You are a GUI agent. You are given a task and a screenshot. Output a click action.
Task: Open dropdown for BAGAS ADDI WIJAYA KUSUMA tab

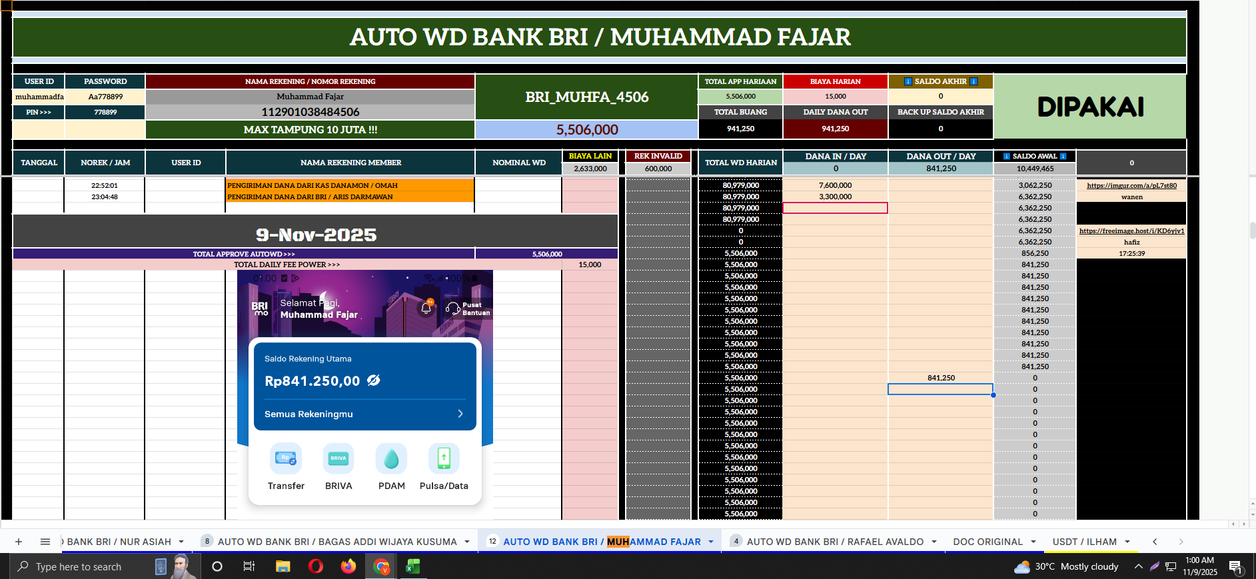click(467, 542)
